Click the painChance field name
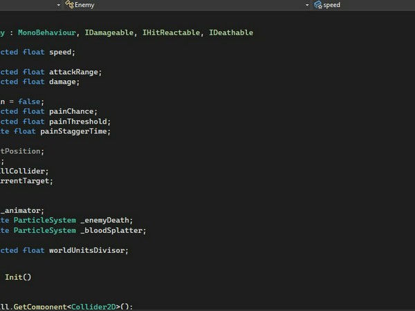This screenshot has width=415, height=311. pyautogui.click(x=71, y=111)
